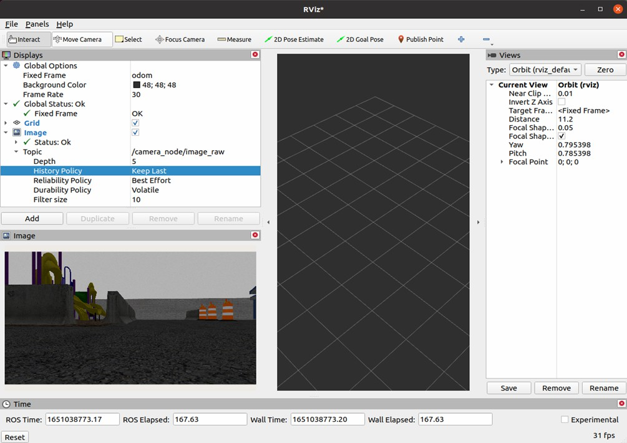Select the Interact tool
Screen dimensions: 627x443
pyautogui.click(x=29, y=39)
